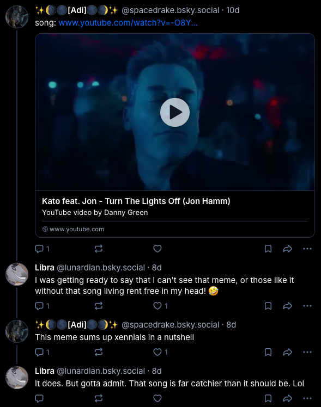This screenshot has height=407, width=321.
Task: Open more options on the song post
Action: (307, 249)
